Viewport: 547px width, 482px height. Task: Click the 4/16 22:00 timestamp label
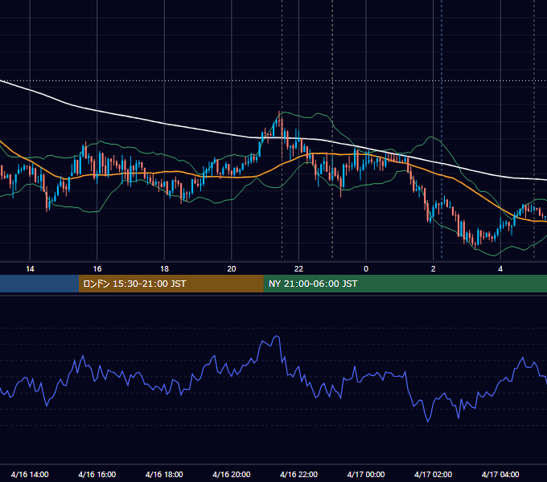(298, 474)
